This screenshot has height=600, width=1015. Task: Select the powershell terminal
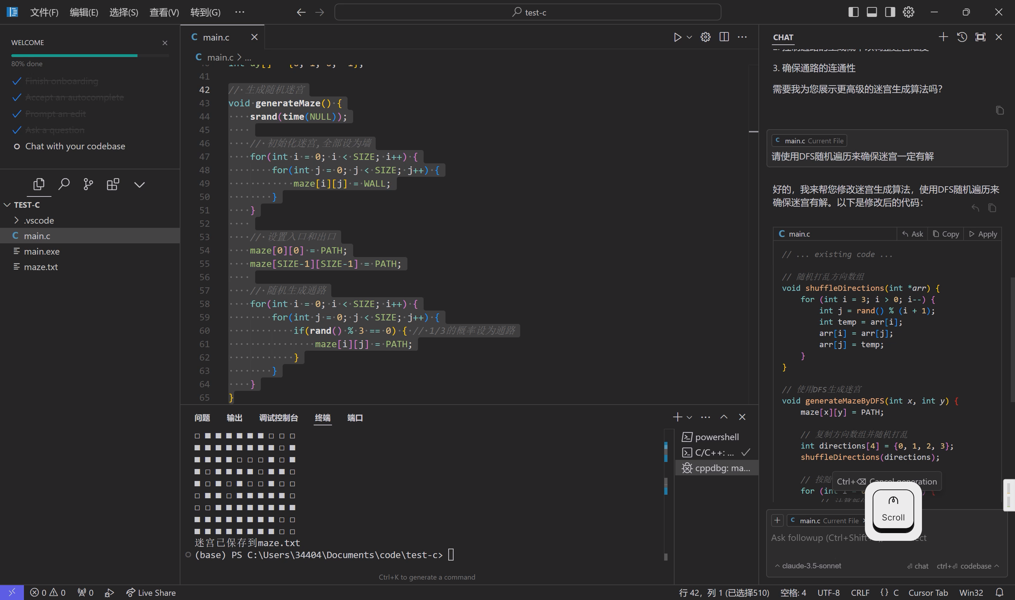point(716,437)
